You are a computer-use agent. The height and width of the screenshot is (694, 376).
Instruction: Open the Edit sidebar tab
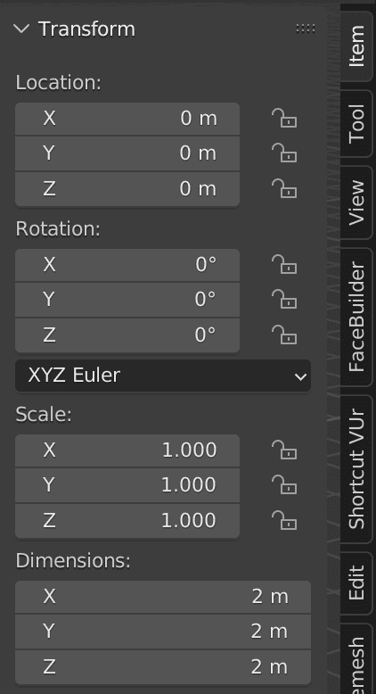tap(356, 582)
